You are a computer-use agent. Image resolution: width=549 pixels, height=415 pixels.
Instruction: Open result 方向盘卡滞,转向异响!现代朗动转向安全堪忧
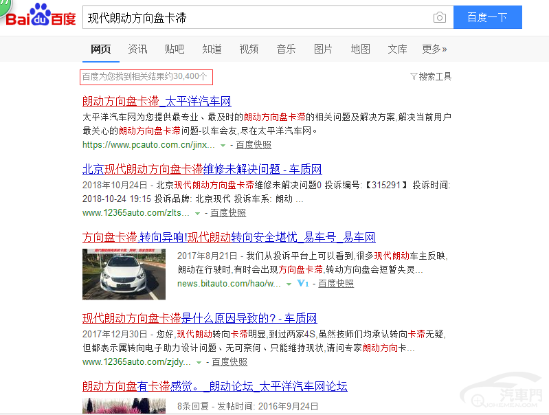pos(229,237)
